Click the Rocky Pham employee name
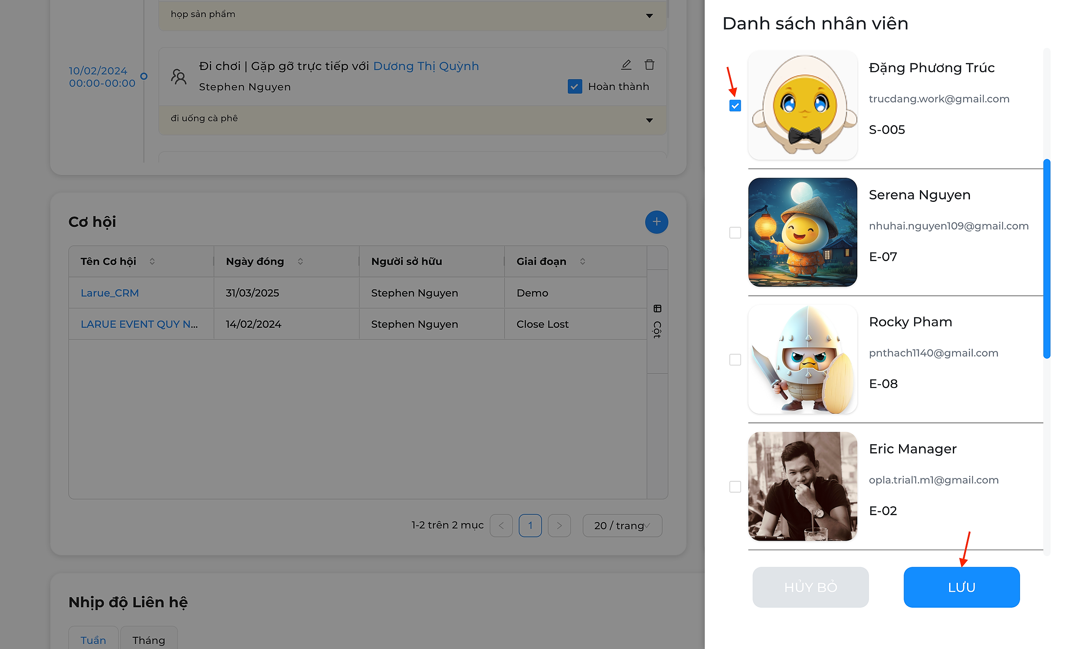 (911, 322)
